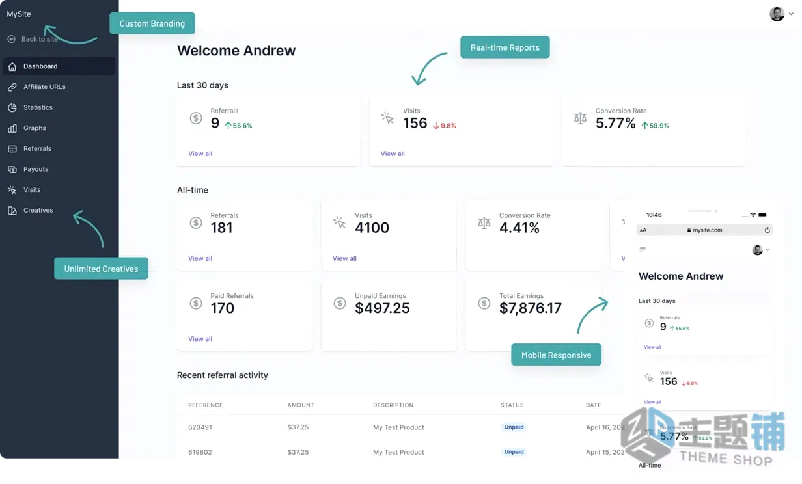Viewport: 802px width, 484px height.
Task: Click View all under mobile Visits card
Action: (652, 402)
